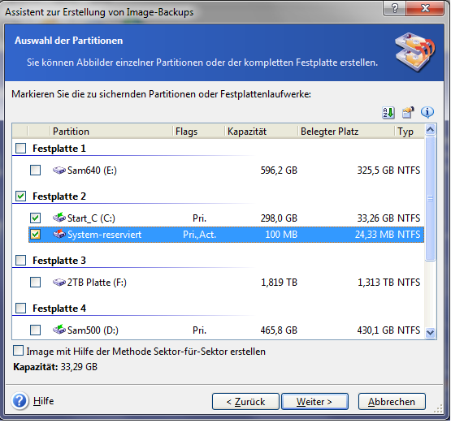Screen dimensions: 451x423
Task: Select the 2TB Platte (F:) partition name
Action: click(97, 283)
